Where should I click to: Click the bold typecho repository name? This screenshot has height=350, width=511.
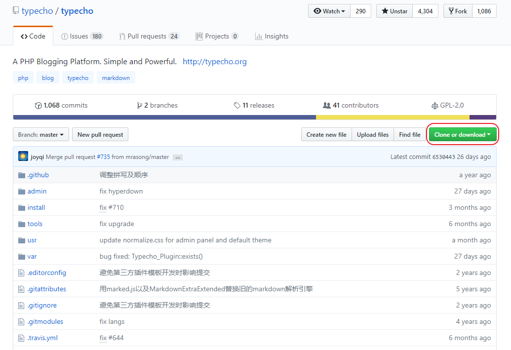77,11
